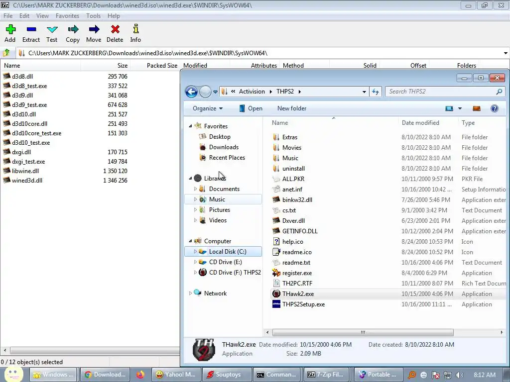
Task: Select the readme.ico file icon
Action: [x=276, y=252]
